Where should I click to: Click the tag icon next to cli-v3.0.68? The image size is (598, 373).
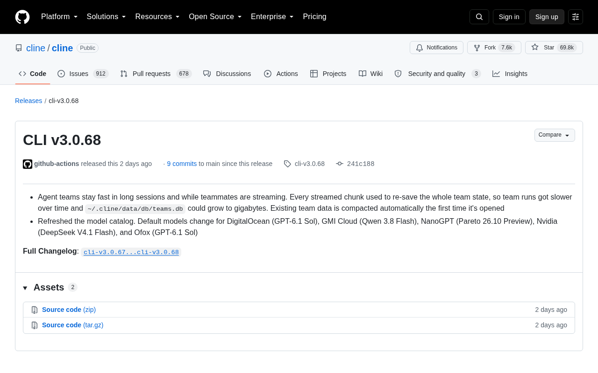287,164
